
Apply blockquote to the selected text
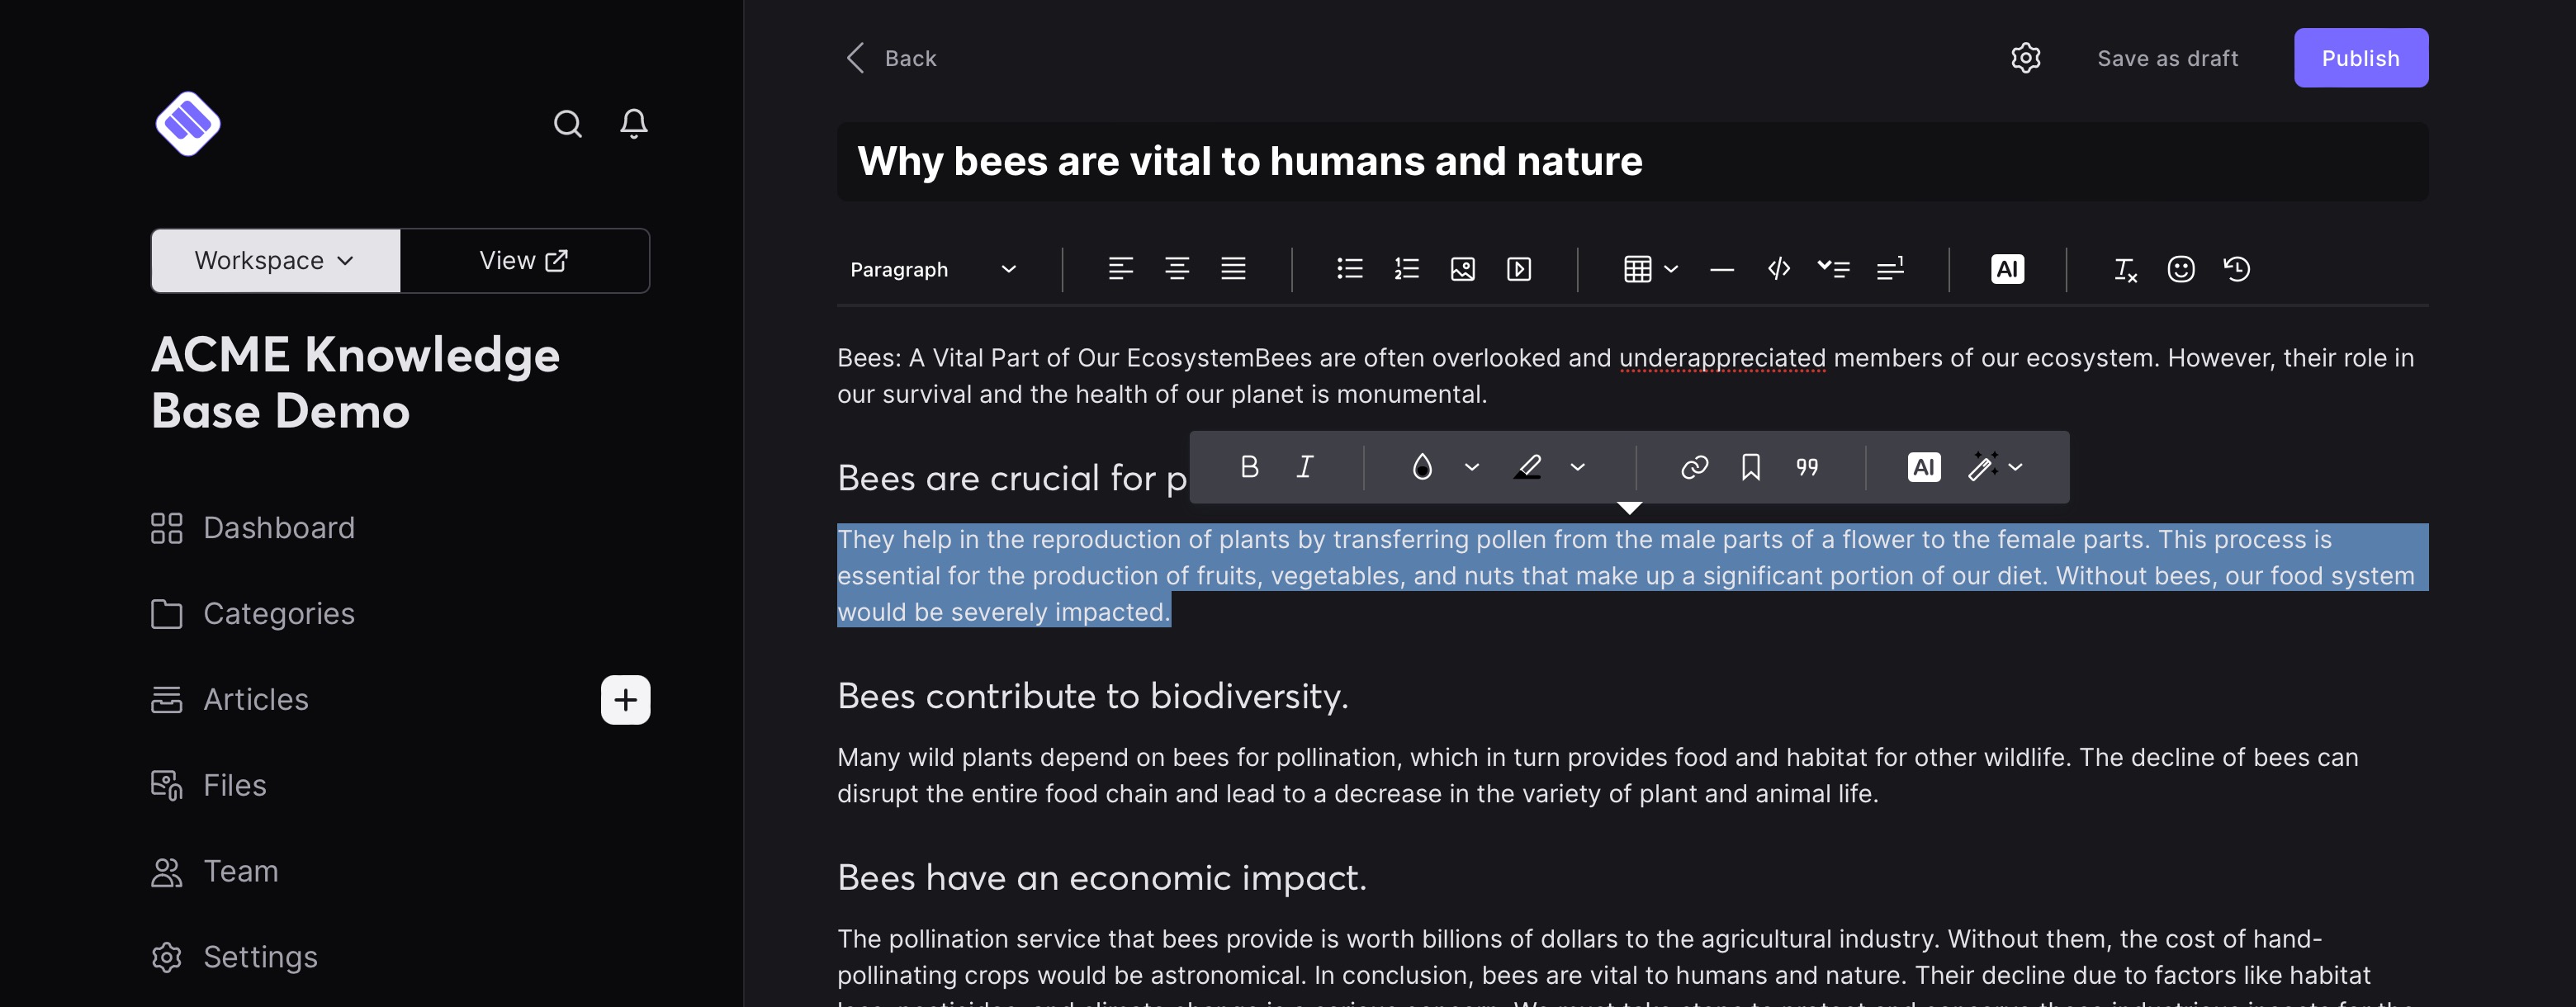(x=1806, y=467)
